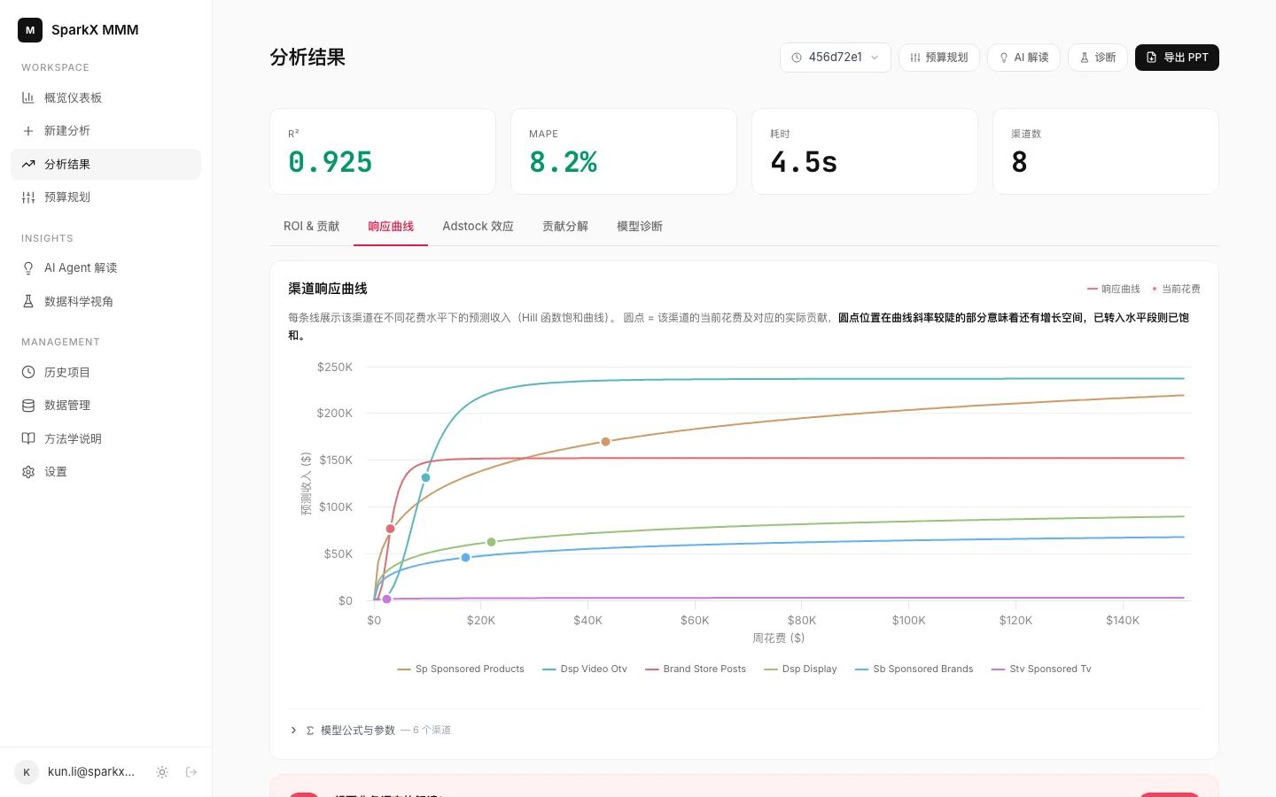Toggle Stv Sponsored Tv legend series
Screen dimensions: 1276x797
click(x=1041, y=669)
